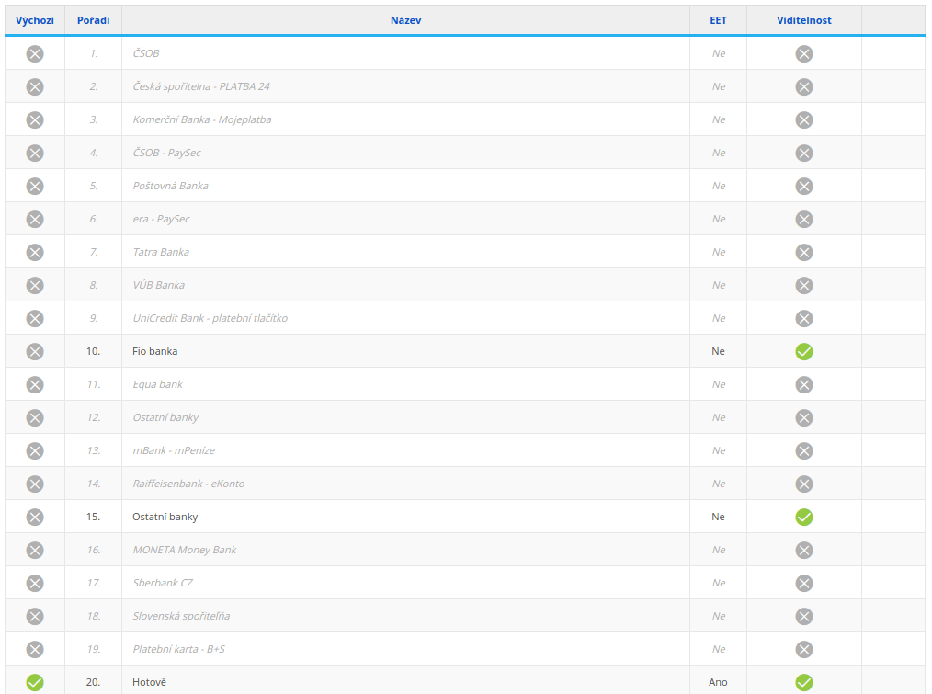932x694 pixels.
Task: Toggle default icon for mBank - mPeníze
Action: [x=35, y=451]
